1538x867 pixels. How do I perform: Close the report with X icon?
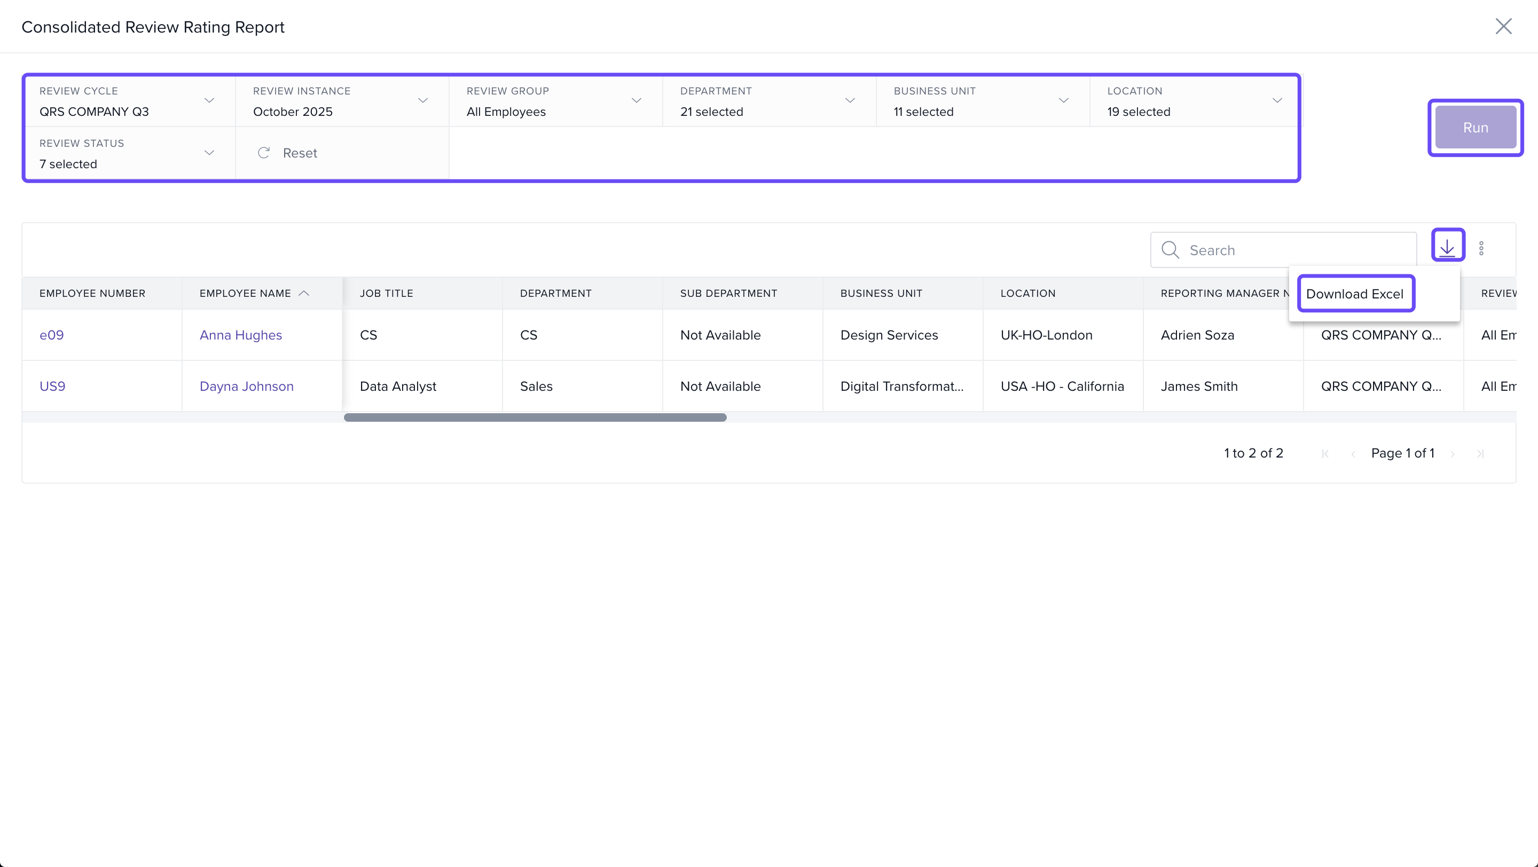[1503, 26]
